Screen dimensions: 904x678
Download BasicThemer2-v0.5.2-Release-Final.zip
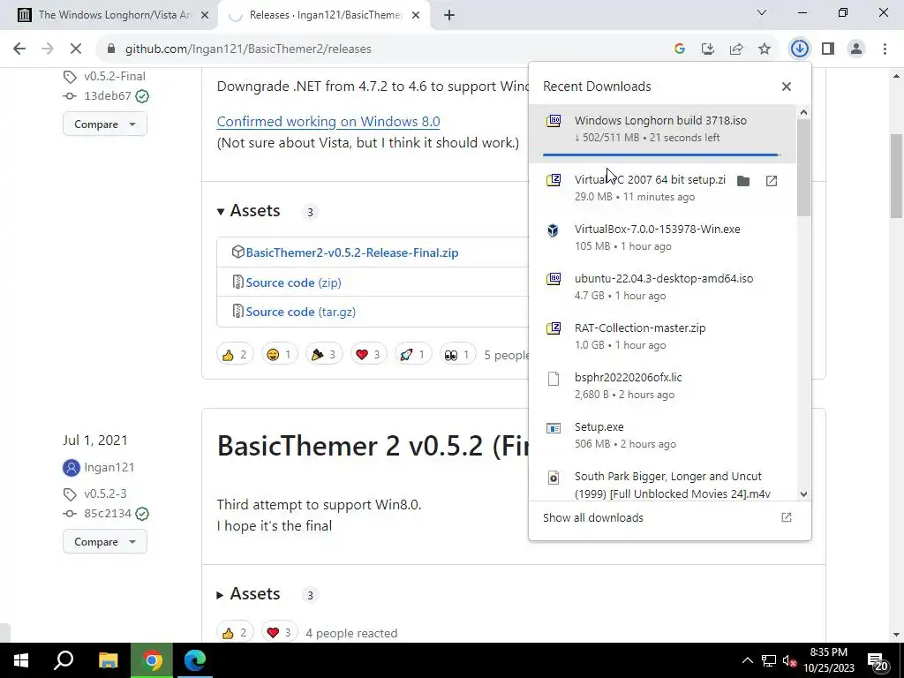point(351,252)
